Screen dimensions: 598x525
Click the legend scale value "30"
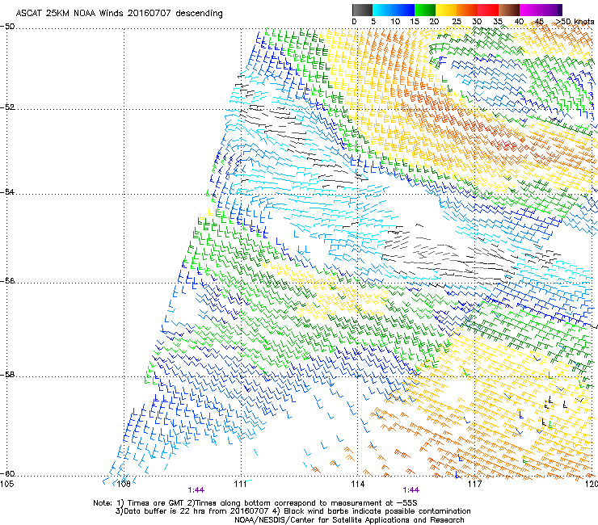477,22
